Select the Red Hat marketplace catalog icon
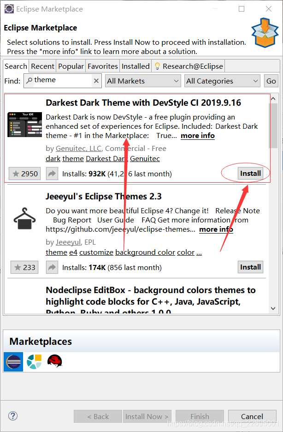This screenshot has height=432, width=283. [55, 361]
